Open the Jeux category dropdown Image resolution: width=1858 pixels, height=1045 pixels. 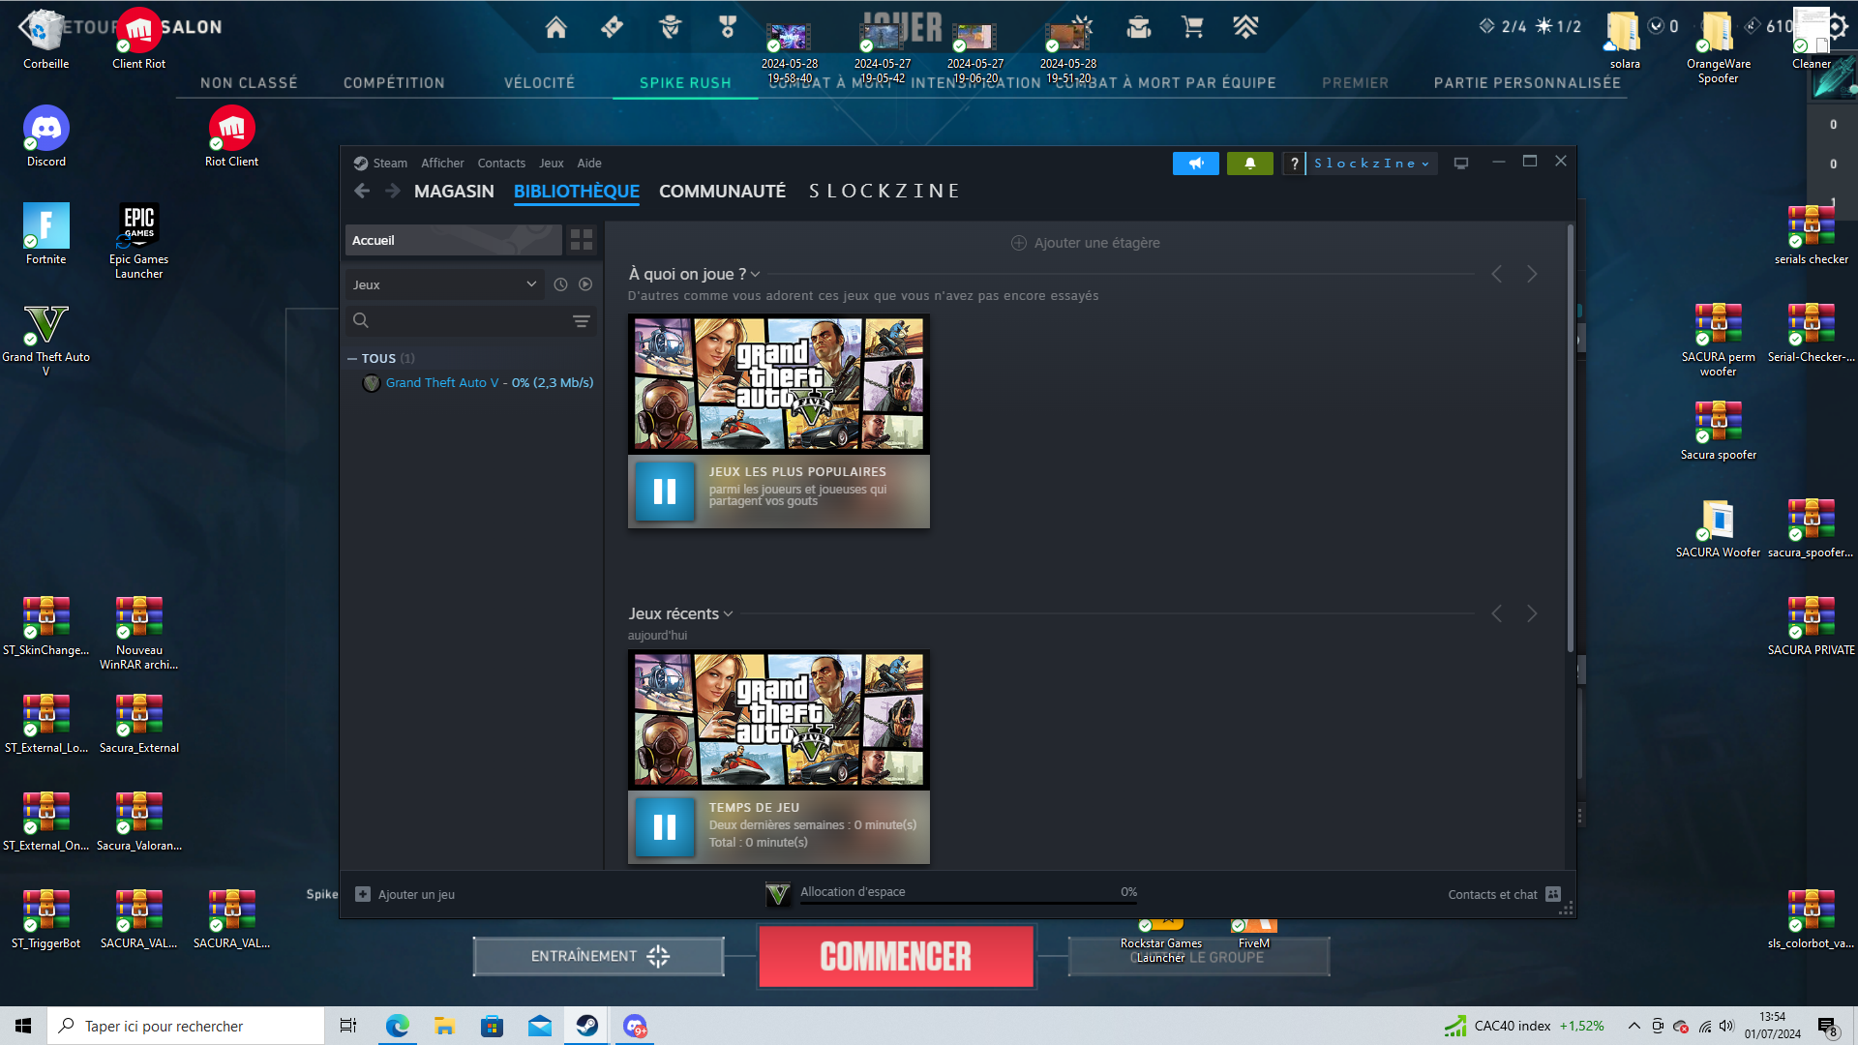(x=444, y=284)
